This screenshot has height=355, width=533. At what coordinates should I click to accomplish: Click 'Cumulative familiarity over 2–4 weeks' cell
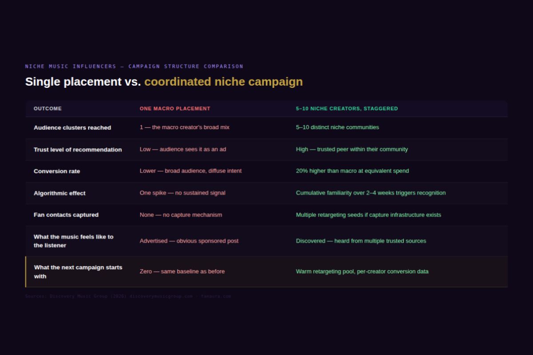(371, 193)
